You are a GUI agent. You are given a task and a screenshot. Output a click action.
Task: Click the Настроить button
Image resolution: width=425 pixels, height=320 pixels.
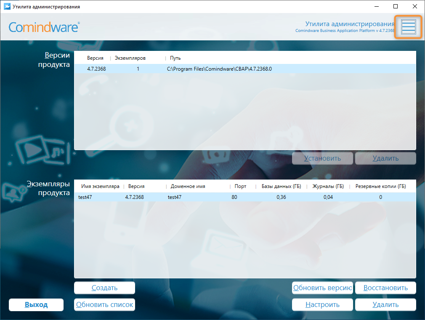pos(322,304)
